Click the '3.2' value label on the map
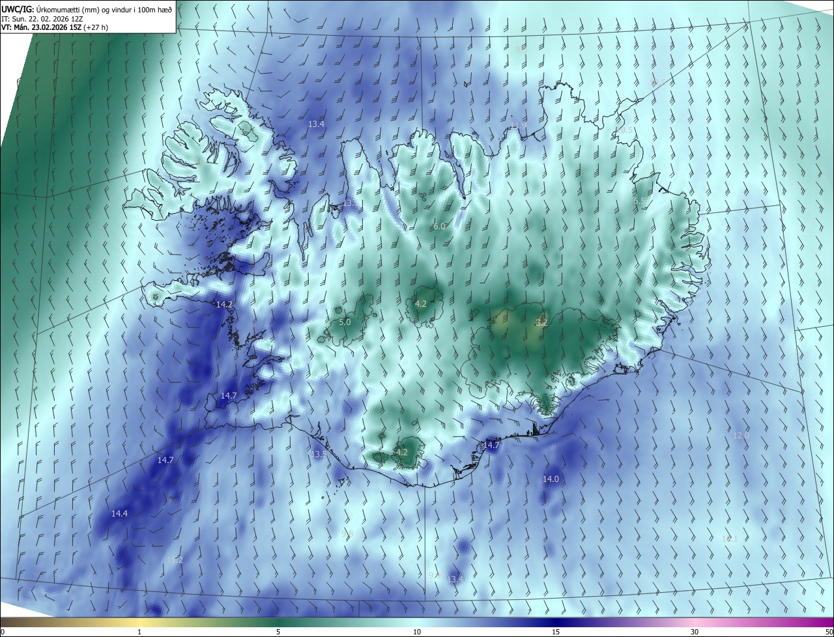The height and width of the screenshot is (637, 834). 541,322
